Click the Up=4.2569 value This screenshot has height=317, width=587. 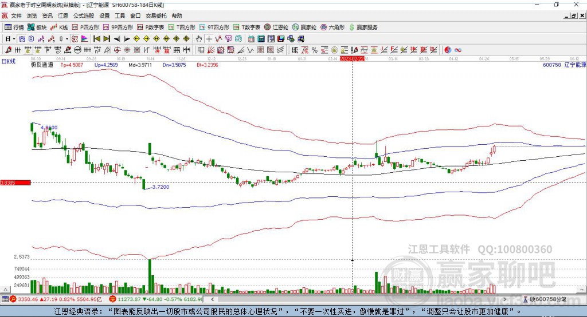[106, 65]
